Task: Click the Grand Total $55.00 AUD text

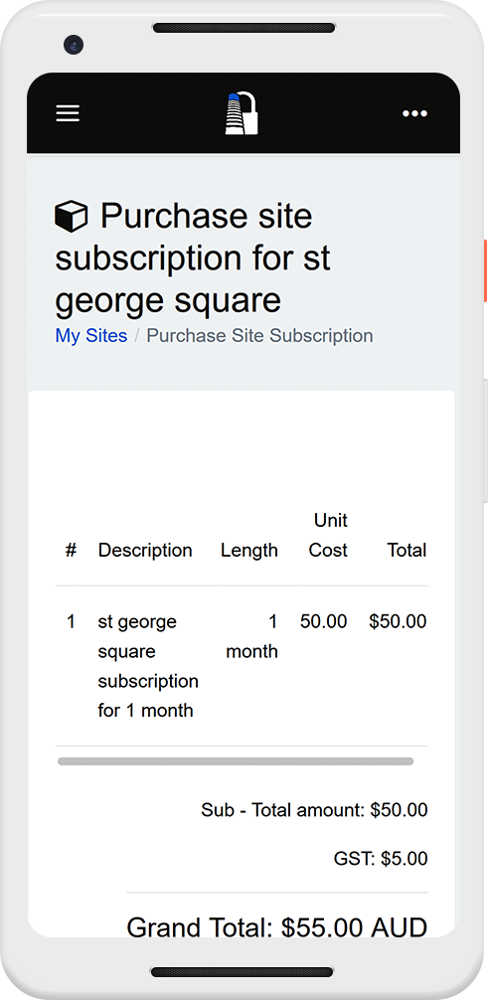Action: click(277, 927)
